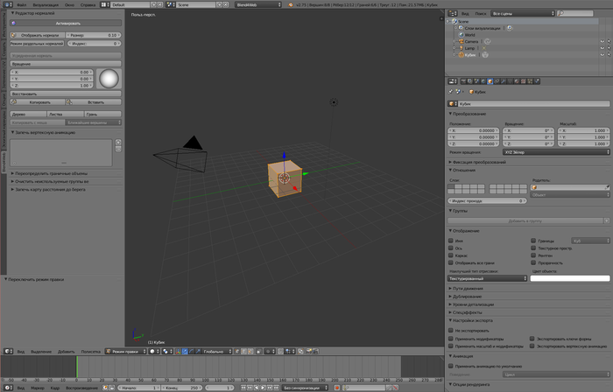Click the Camera object icon in outliner
613x392 pixels.
460,41
